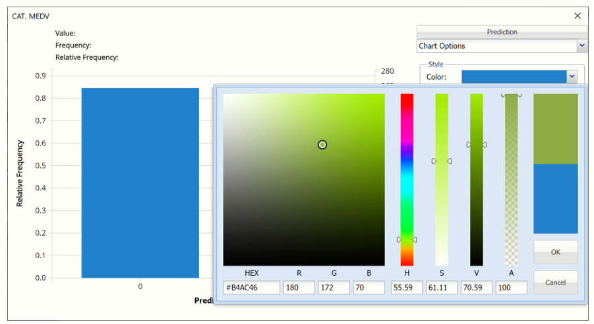
Task: Click the HEX value input field
Action: (252, 288)
